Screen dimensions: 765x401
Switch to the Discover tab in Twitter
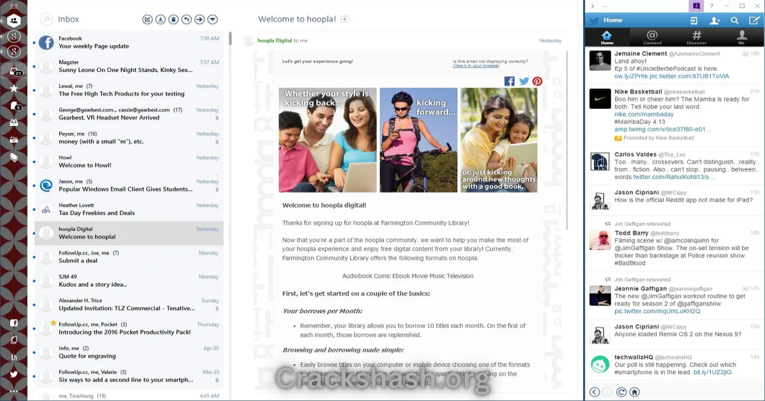(x=697, y=38)
